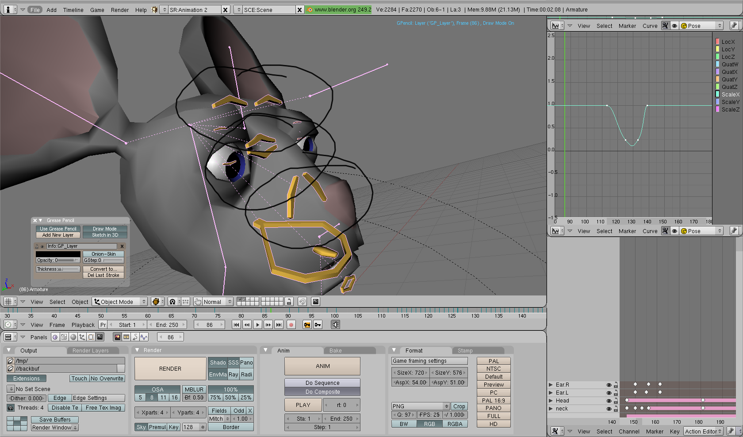Toggle visibility eye for Head channel
This screenshot has height=437, width=743.
pyautogui.click(x=609, y=401)
